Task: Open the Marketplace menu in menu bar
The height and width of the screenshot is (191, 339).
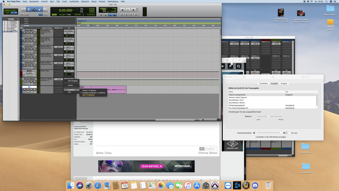Action: click(x=113, y=1)
